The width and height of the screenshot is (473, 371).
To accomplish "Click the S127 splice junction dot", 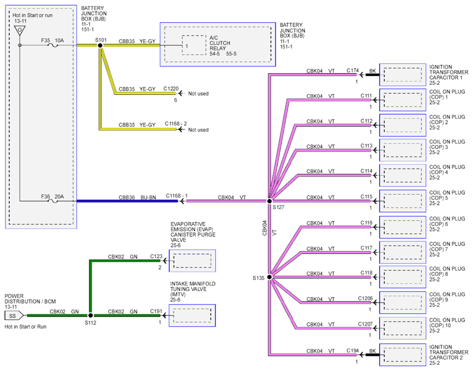I will tap(269, 201).
